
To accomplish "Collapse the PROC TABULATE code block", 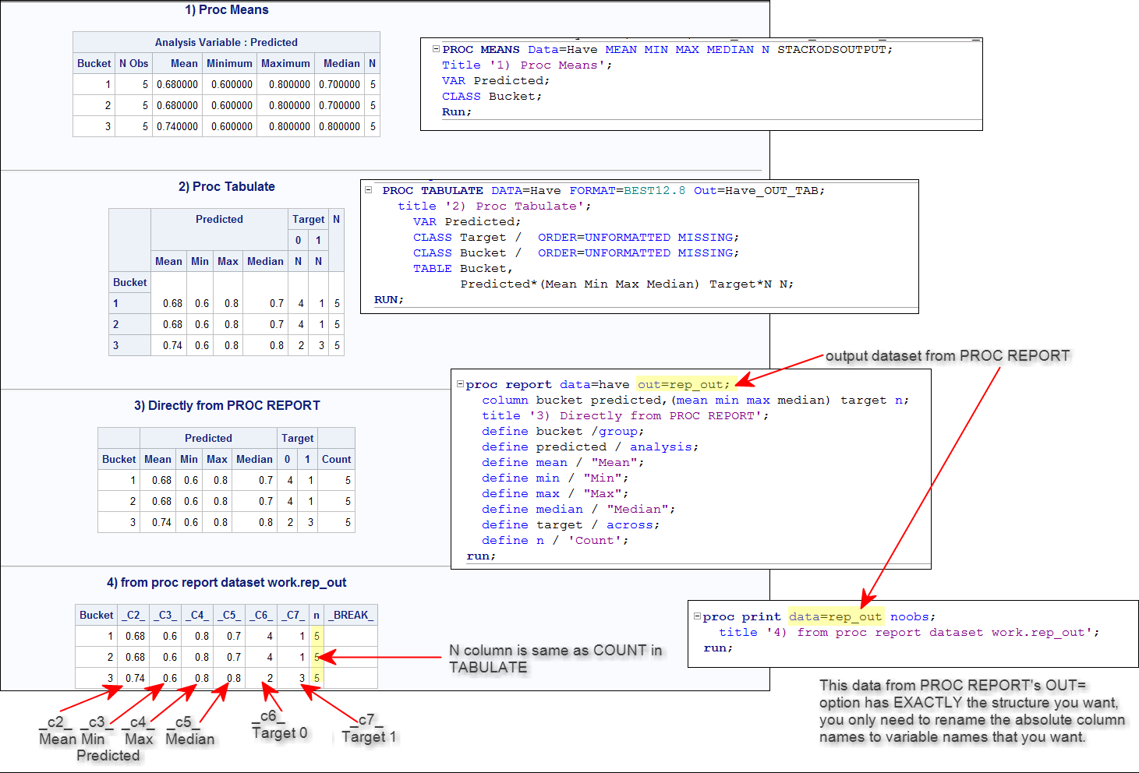I will tap(369, 190).
